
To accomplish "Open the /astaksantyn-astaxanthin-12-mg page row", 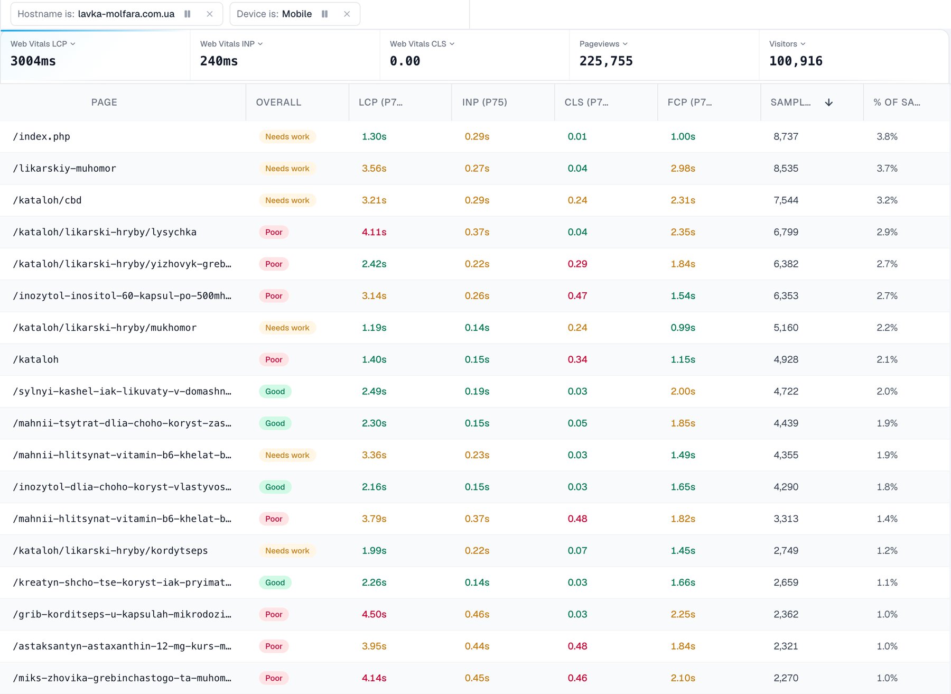I will [474, 646].
